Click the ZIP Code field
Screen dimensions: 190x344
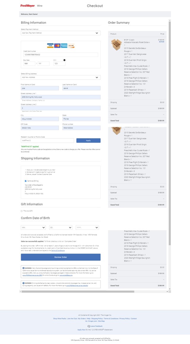pyautogui.click(x=40, y=128)
